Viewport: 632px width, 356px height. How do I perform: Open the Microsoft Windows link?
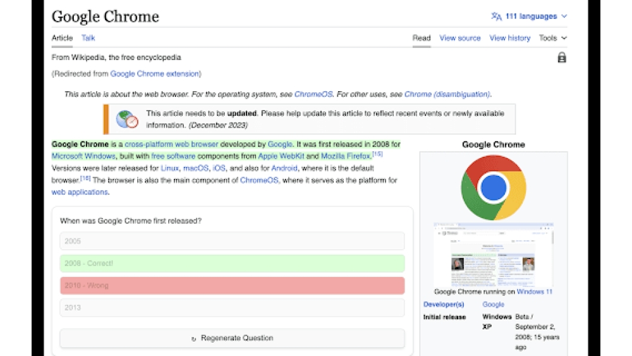(x=83, y=156)
